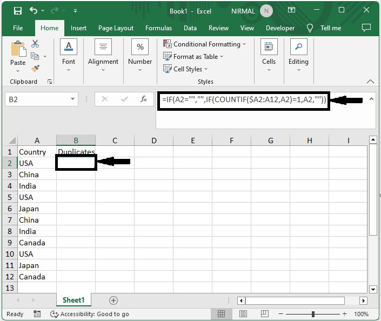
Task: Click the zoom in plus button
Action: click(x=345, y=314)
